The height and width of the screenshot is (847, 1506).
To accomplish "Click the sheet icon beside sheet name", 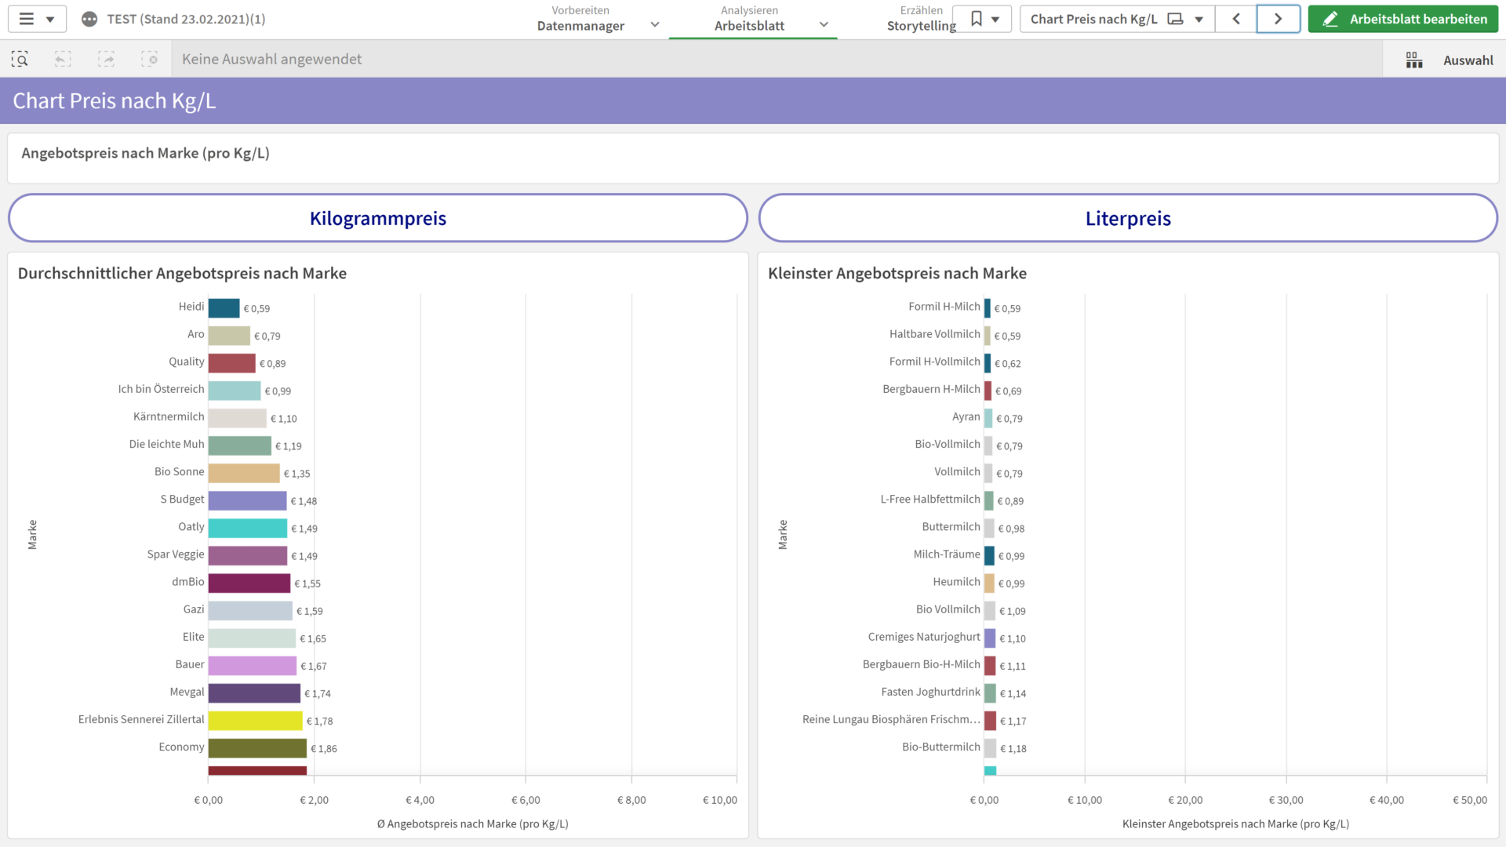I will (1175, 19).
